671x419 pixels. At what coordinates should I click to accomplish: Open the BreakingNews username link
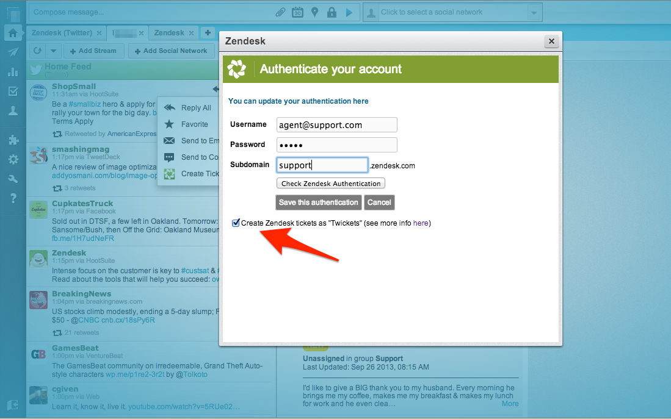pos(81,294)
